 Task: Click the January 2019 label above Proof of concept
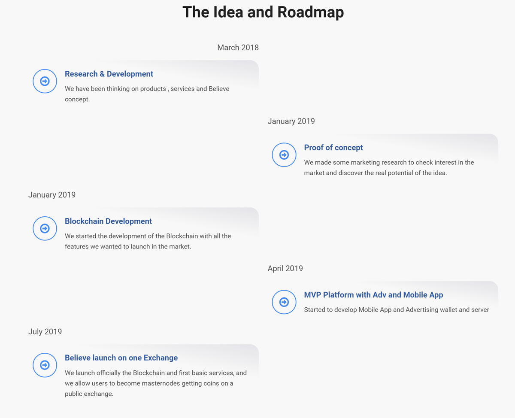point(291,121)
